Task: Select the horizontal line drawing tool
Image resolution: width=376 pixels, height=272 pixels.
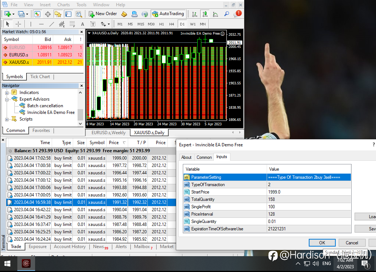Action: click(41, 24)
